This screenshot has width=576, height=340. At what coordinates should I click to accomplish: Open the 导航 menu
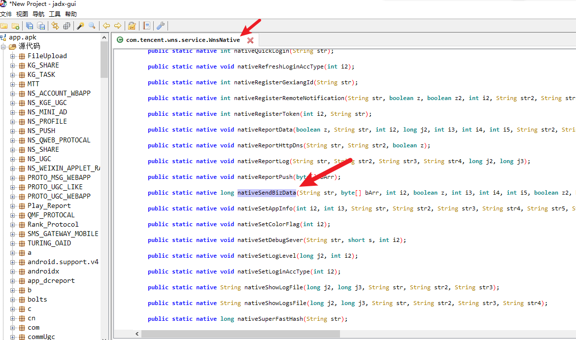point(38,14)
